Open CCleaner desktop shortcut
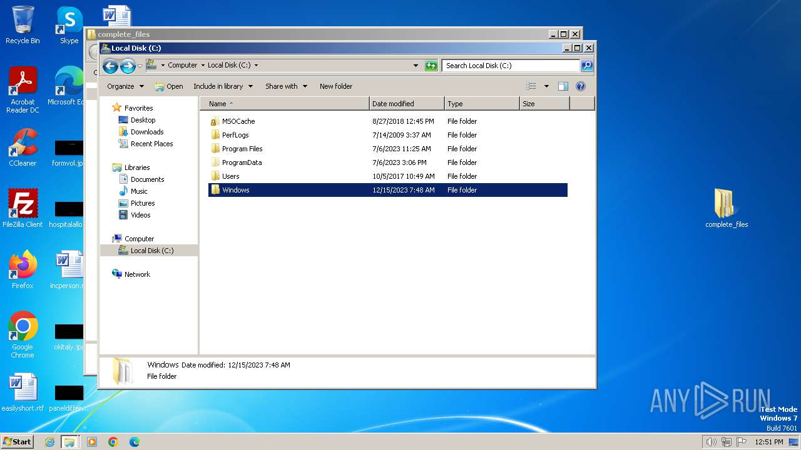 coord(23,147)
